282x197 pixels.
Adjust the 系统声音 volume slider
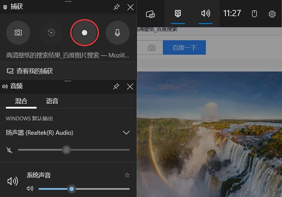[x=84, y=189]
